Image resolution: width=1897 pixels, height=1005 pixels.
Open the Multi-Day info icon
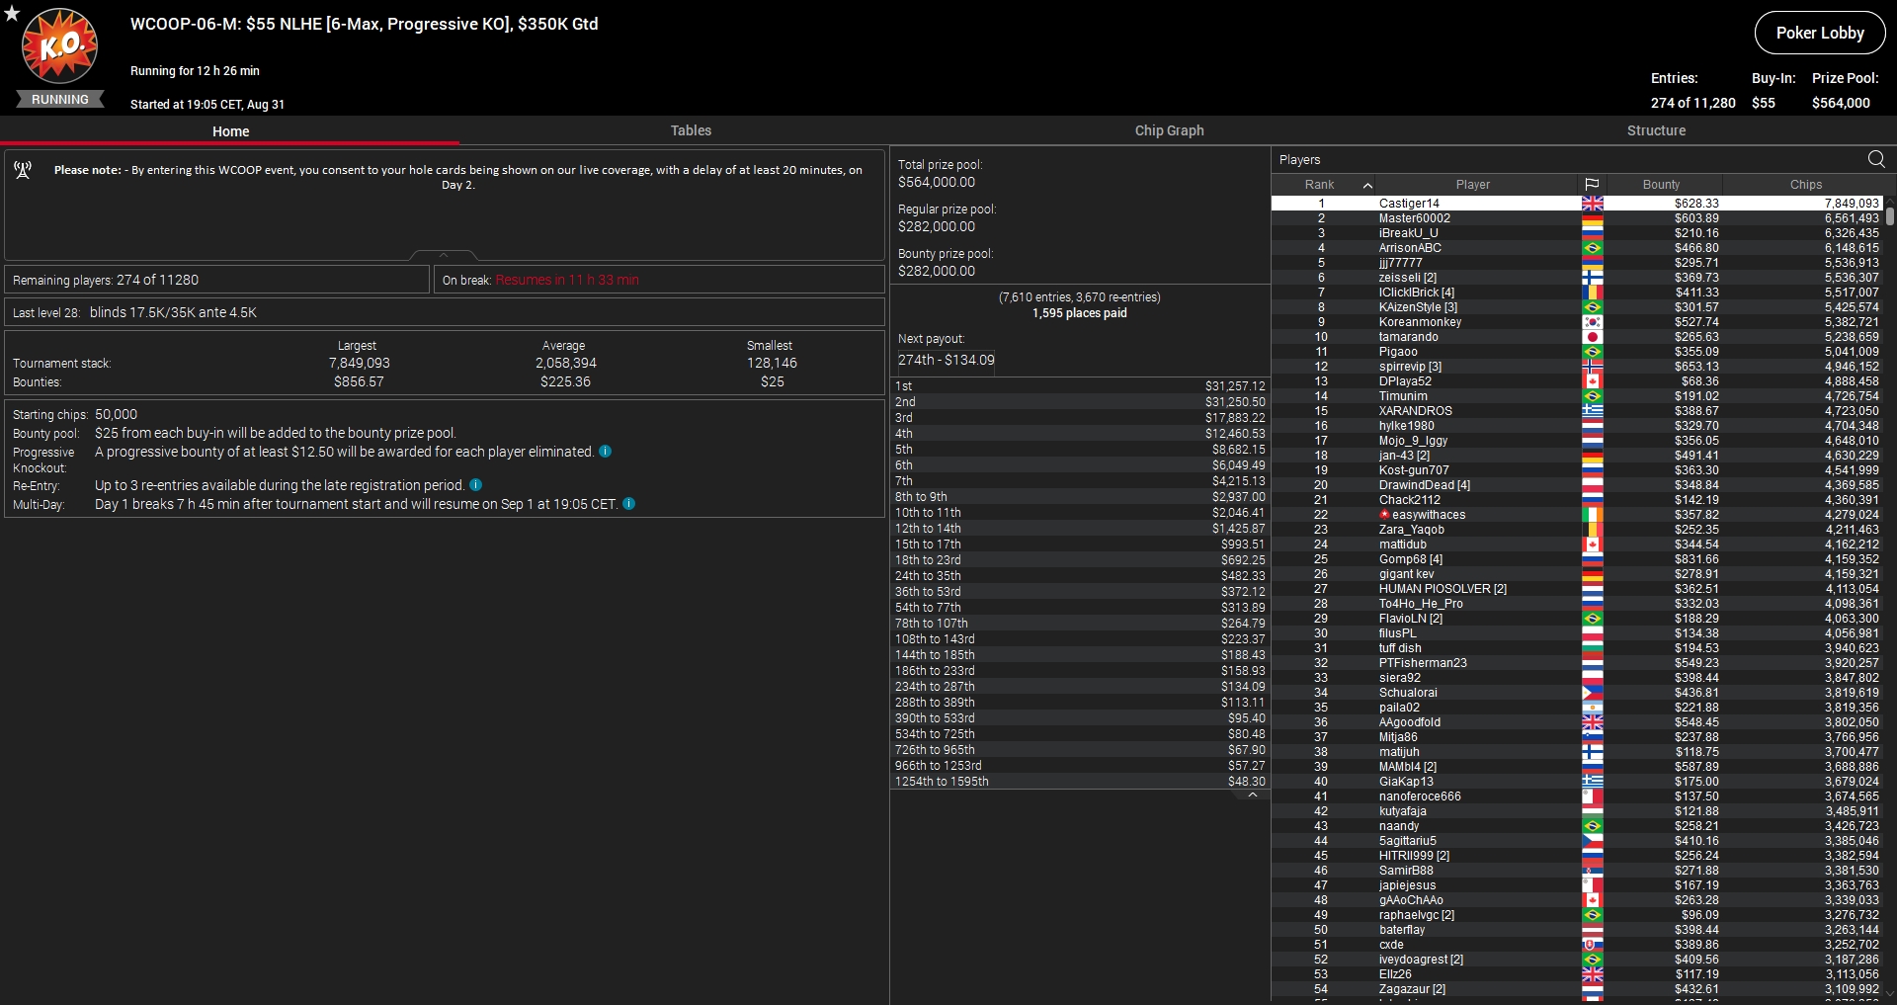[x=629, y=504]
